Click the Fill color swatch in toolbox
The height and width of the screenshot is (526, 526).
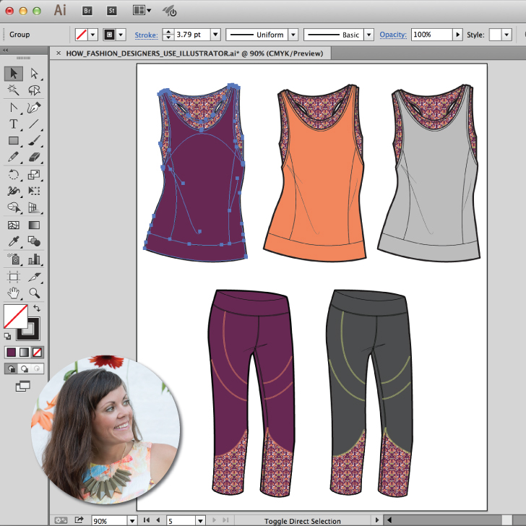[16, 316]
